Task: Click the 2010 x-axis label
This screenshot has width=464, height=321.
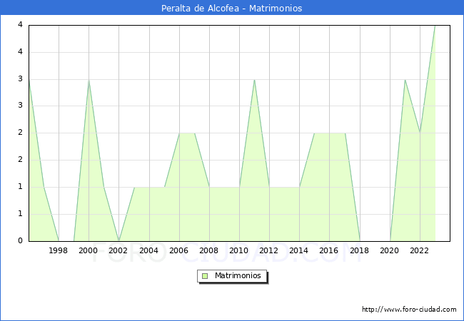Action: (x=239, y=250)
